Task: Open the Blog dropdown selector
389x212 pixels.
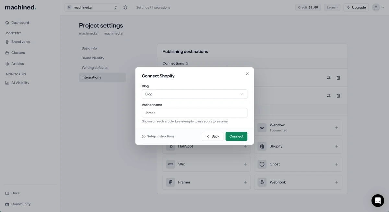Action: (194, 94)
